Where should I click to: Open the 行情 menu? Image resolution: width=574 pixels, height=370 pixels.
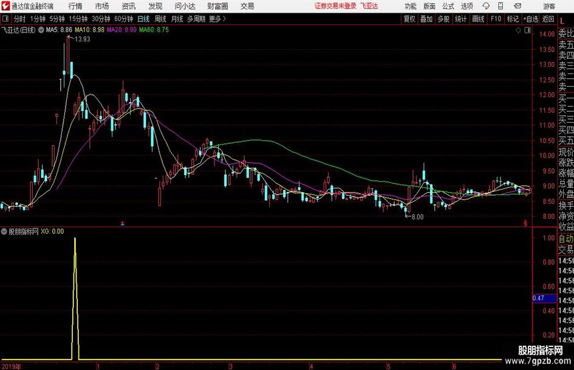click(x=75, y=6)
